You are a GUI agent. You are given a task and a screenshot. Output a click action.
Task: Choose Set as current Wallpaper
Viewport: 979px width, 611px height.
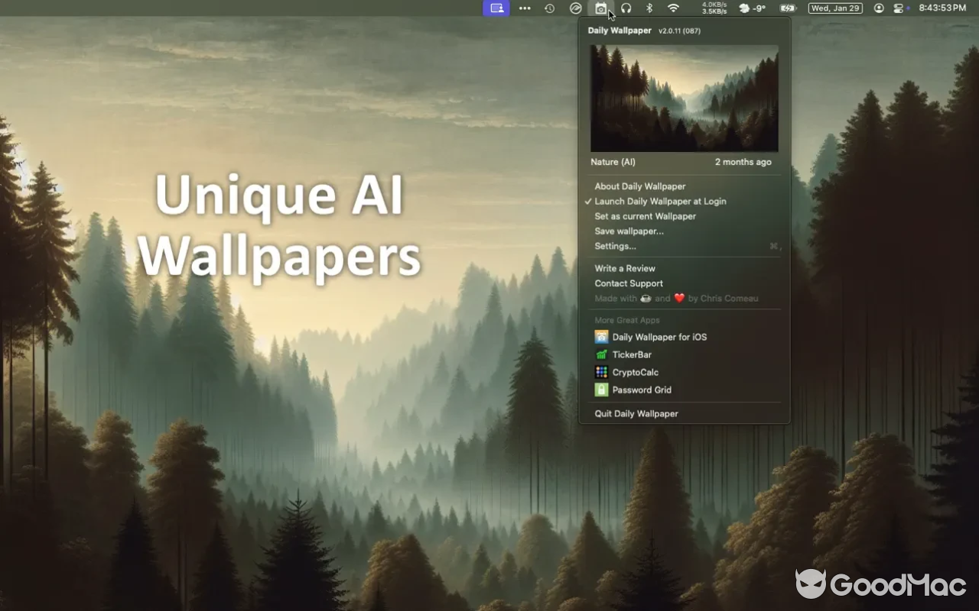[645, 216]
